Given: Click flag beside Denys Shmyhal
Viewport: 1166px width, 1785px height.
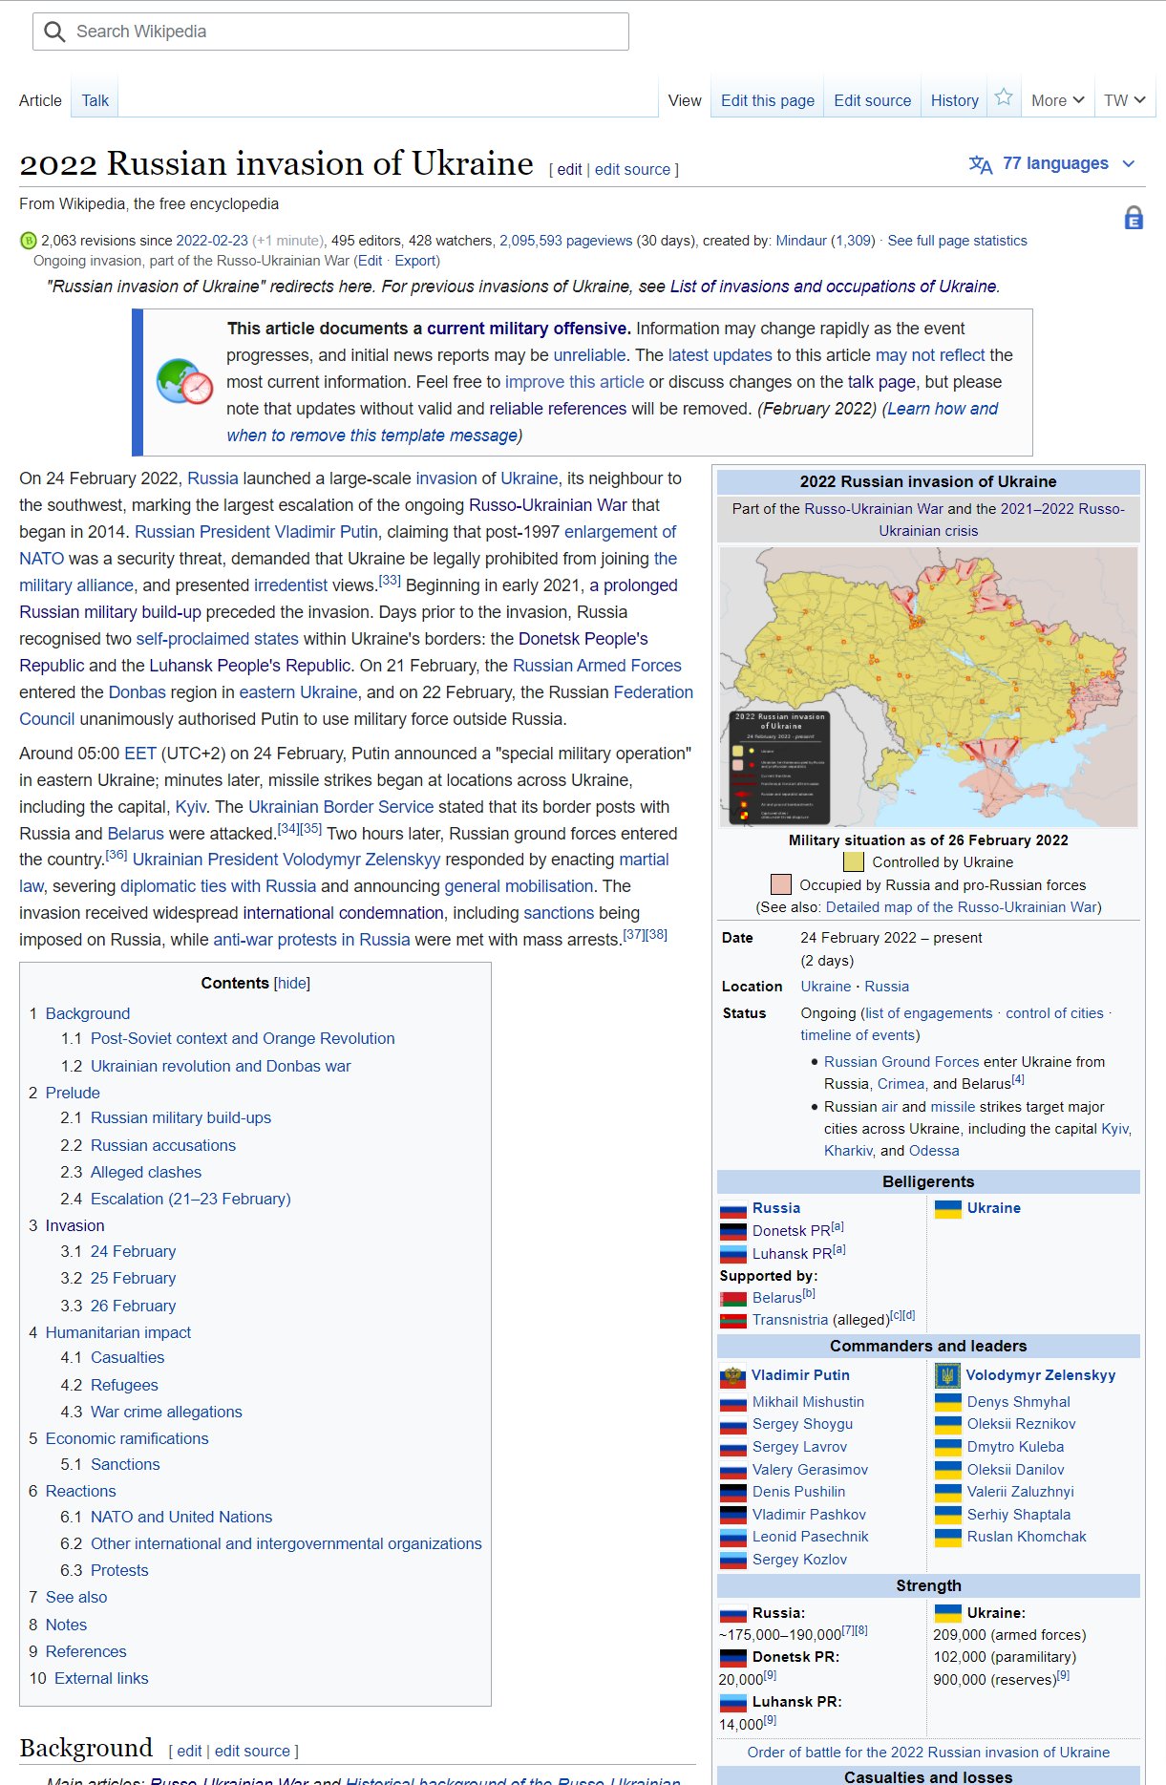Looking at the screenshot, I should point(948,1402).
